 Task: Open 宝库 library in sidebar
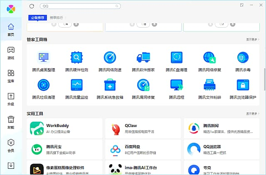[x=11, y=76]
